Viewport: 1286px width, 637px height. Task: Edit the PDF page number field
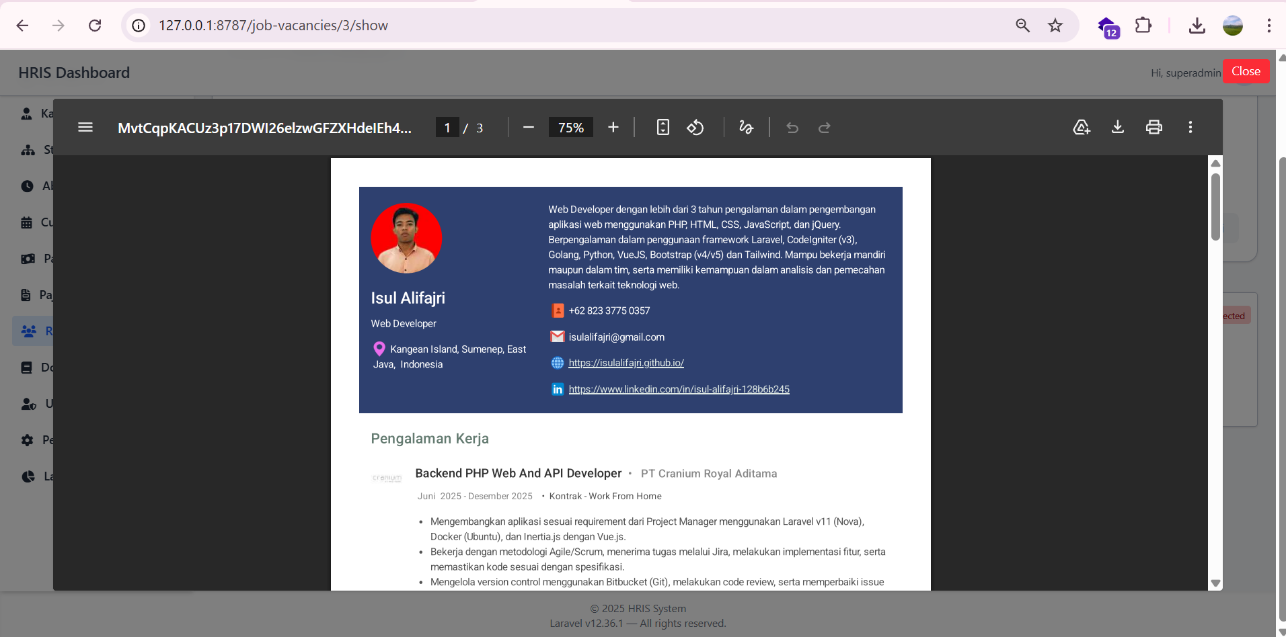coord(447,128)
